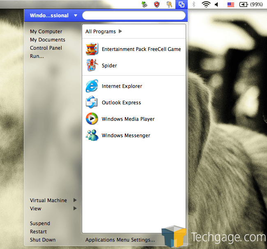Open Control Panel
This screenshot has height=249, width=267.
coord(46,48)
